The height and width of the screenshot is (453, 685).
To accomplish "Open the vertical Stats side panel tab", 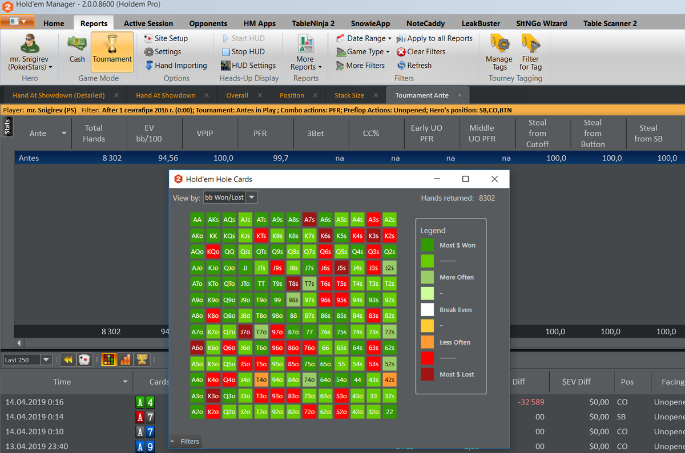I will [7, 126].
